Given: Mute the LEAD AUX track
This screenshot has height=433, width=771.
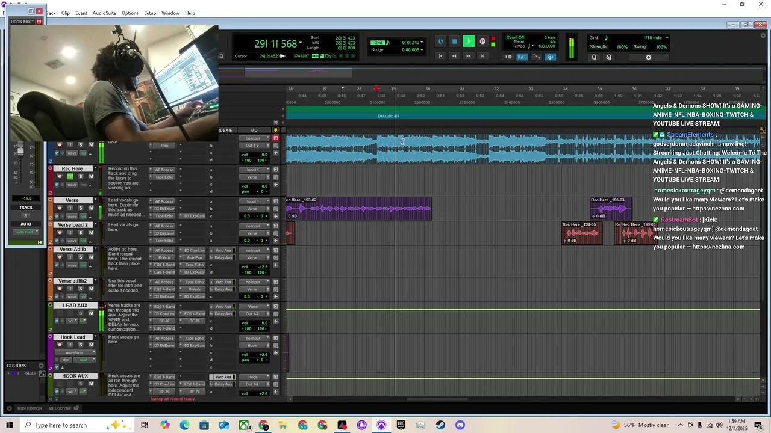Looking at the screenshot, I should tap(91, 313).
